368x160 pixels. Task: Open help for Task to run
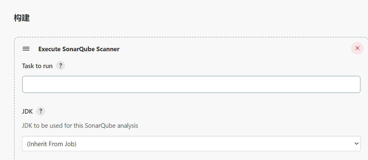61,66
